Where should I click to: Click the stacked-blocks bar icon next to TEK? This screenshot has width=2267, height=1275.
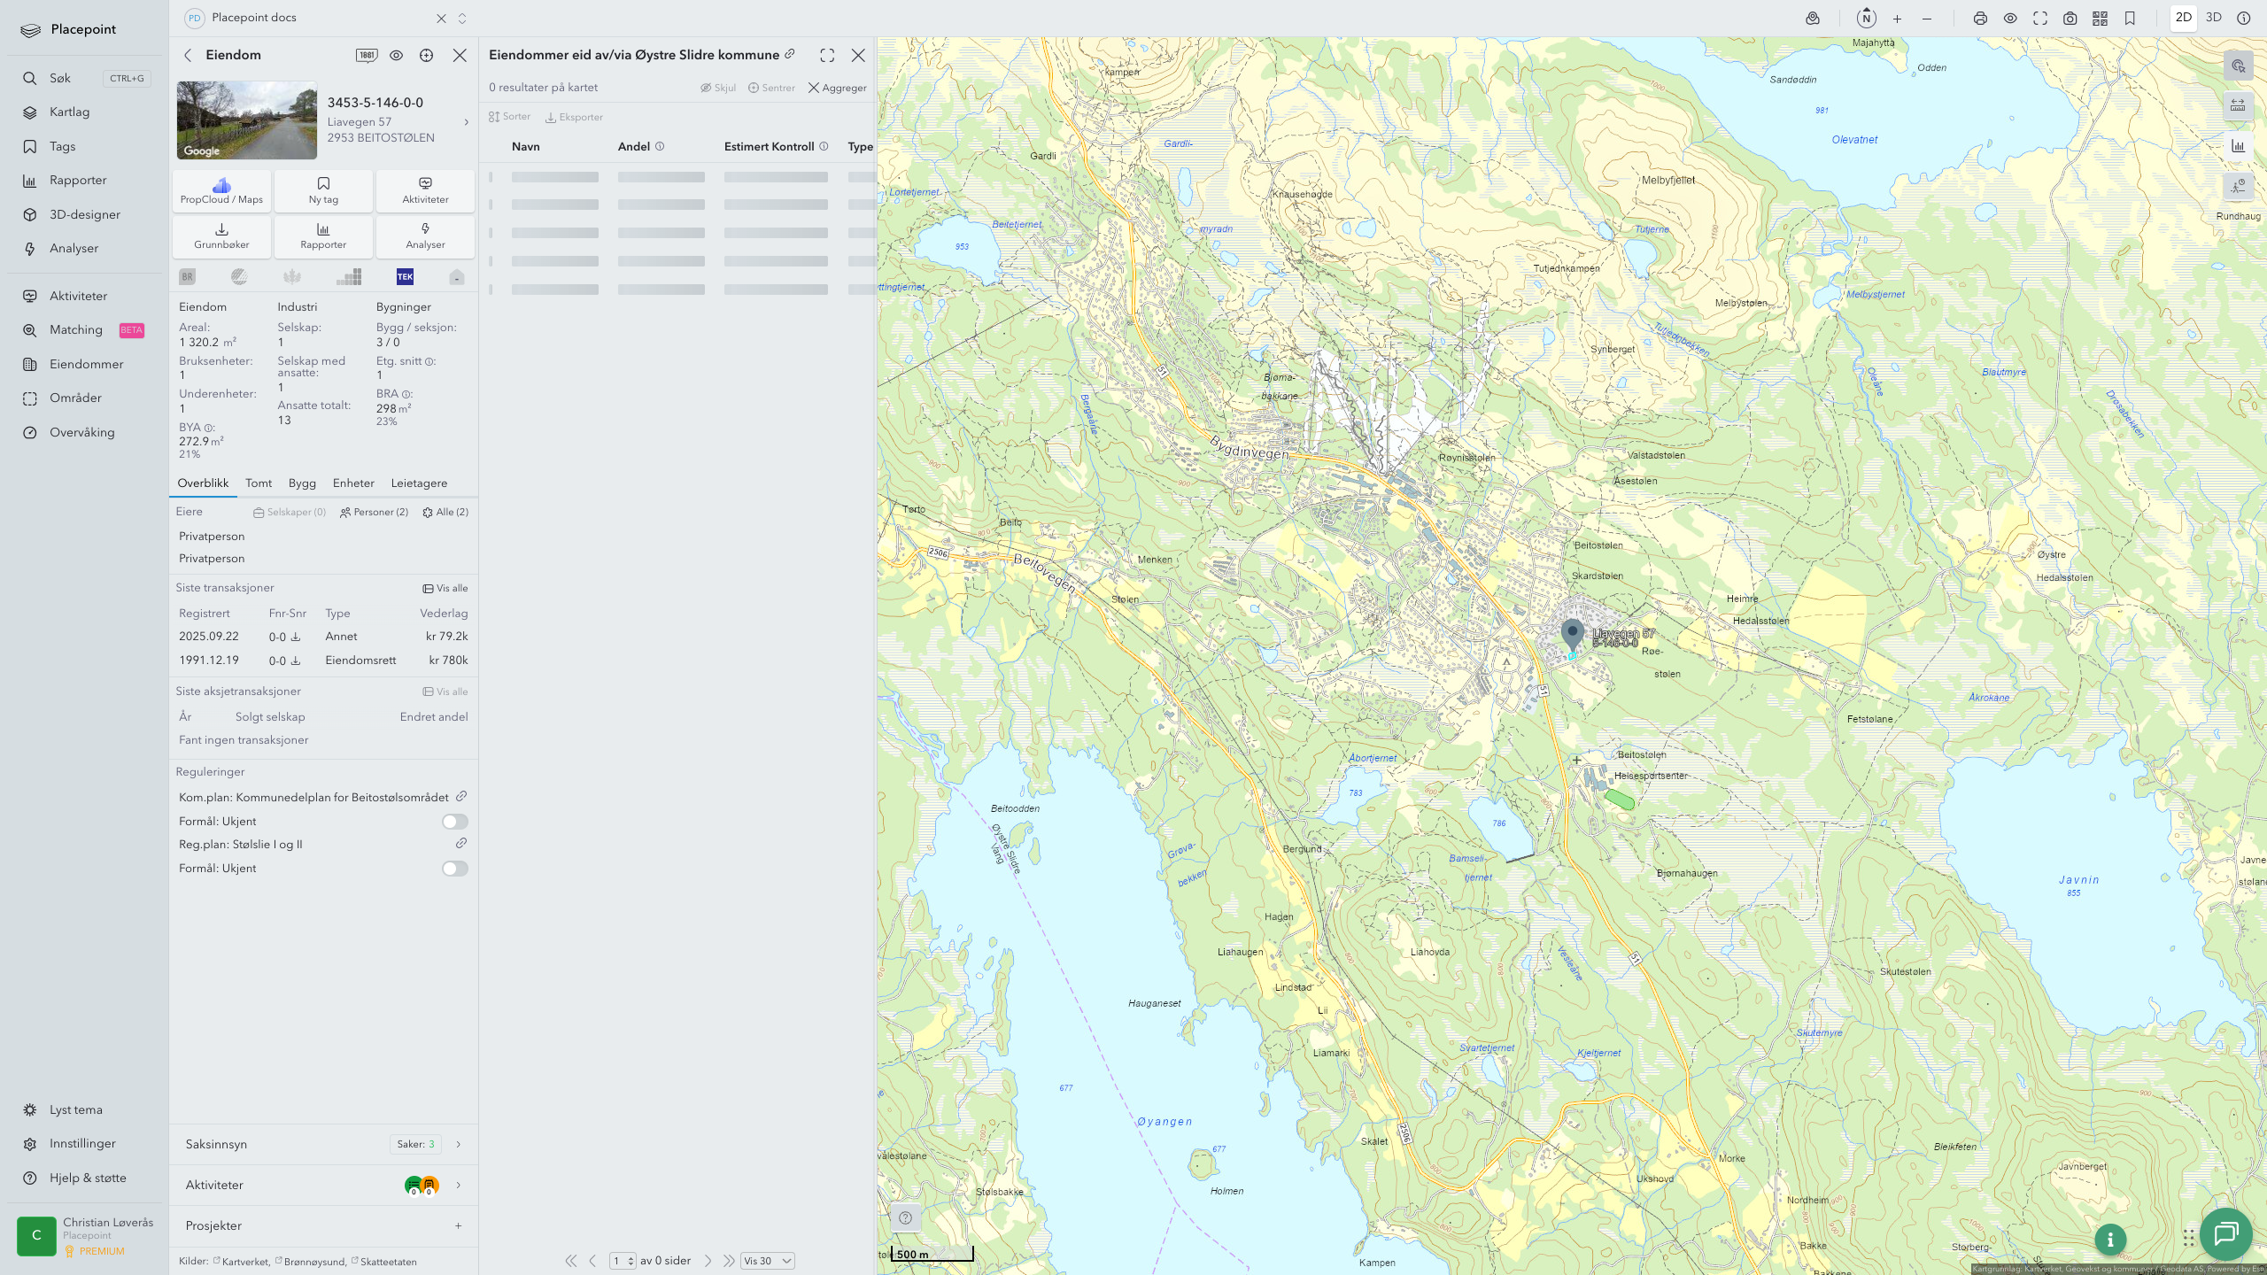(x=349, y=277)
